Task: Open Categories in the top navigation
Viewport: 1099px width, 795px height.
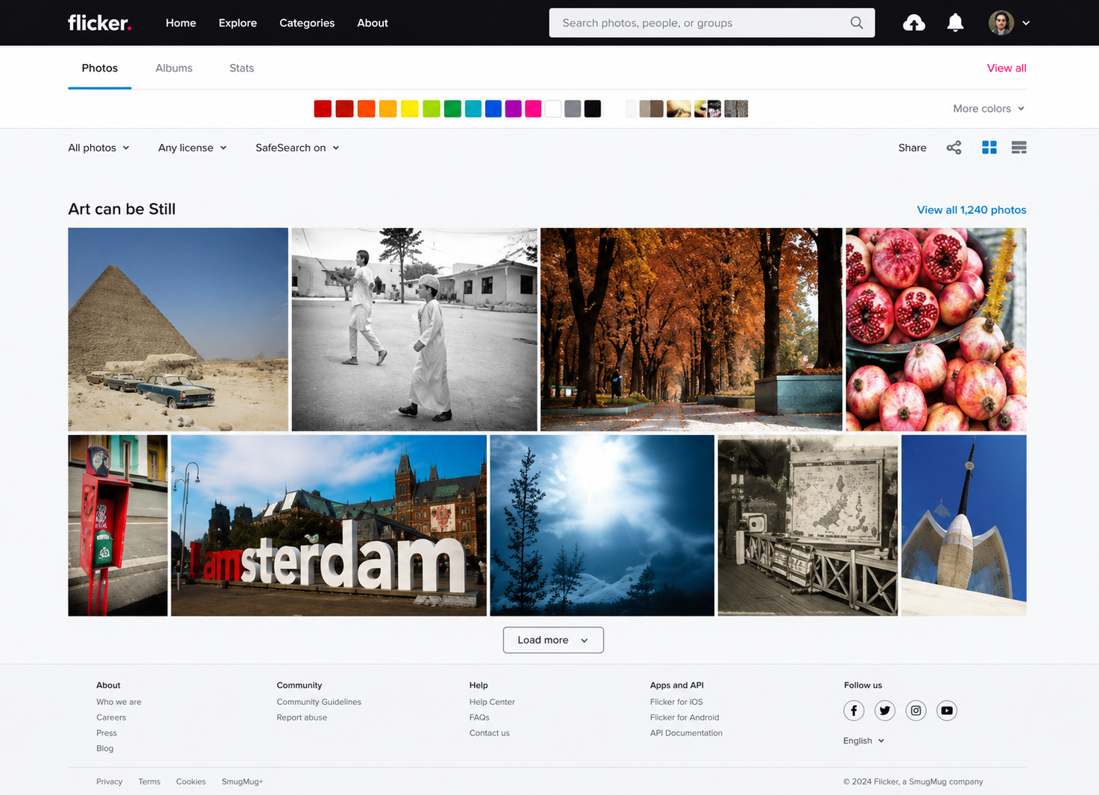Action: tap(307, 23)
